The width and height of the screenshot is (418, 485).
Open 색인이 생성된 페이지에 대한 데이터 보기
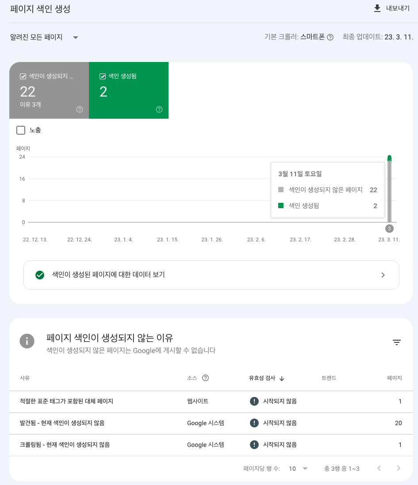pyautogui.click(x=211, y=275)
